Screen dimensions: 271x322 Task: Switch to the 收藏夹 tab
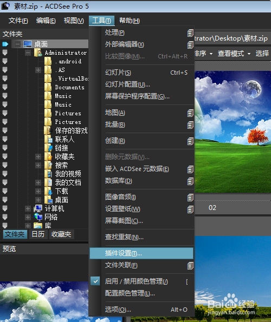tap(61, 234)
